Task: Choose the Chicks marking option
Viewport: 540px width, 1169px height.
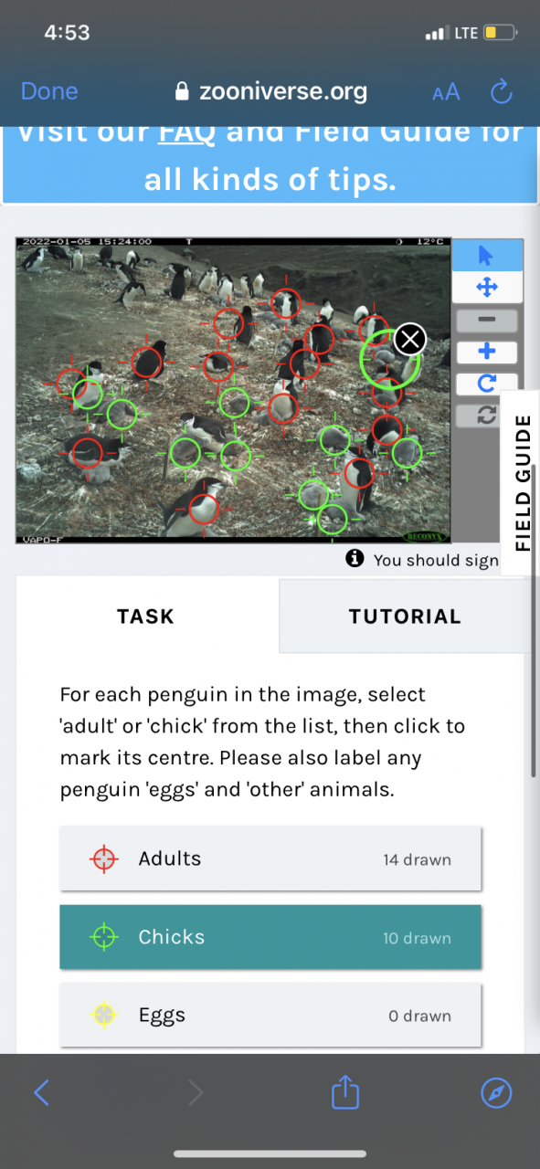Action: pos(270,937)
